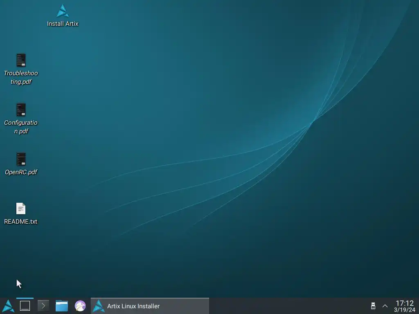
Task: Launch the terminal from the taskbar
Action: [43, 306]
